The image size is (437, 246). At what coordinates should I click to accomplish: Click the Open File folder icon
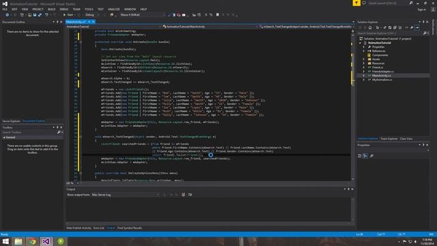[29, 15]
